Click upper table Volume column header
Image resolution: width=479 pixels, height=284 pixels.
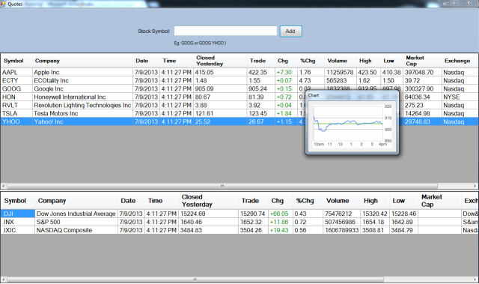coord(341,61)
